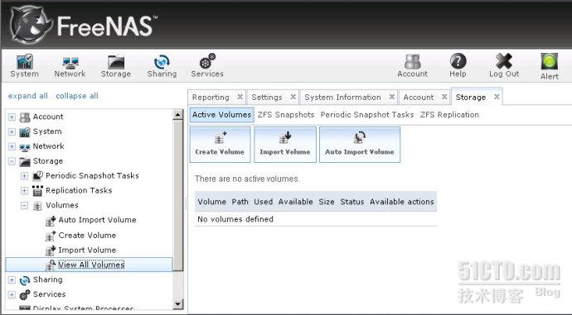Open the Periodic Snapshot Tasks sub-tab
The width and height of the screenshot is (572, 315).
367,115
